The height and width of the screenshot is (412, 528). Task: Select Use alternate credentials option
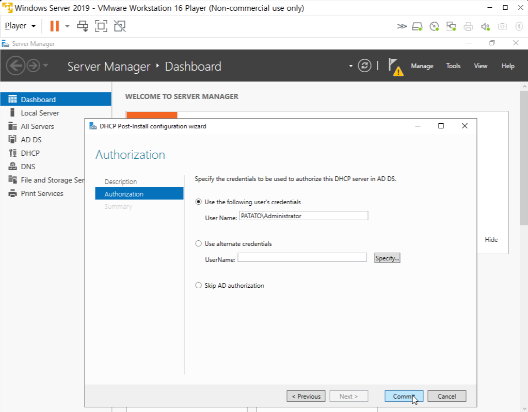click(198, 243)
